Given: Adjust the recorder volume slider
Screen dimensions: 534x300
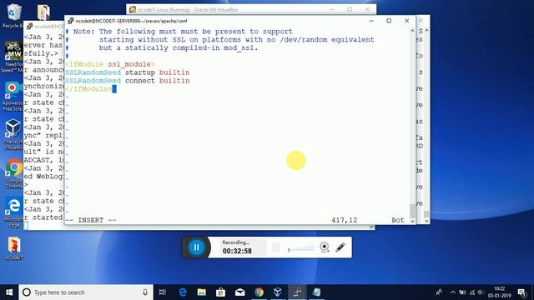Looking at the screenshot, I should click(x=301, y=249).
